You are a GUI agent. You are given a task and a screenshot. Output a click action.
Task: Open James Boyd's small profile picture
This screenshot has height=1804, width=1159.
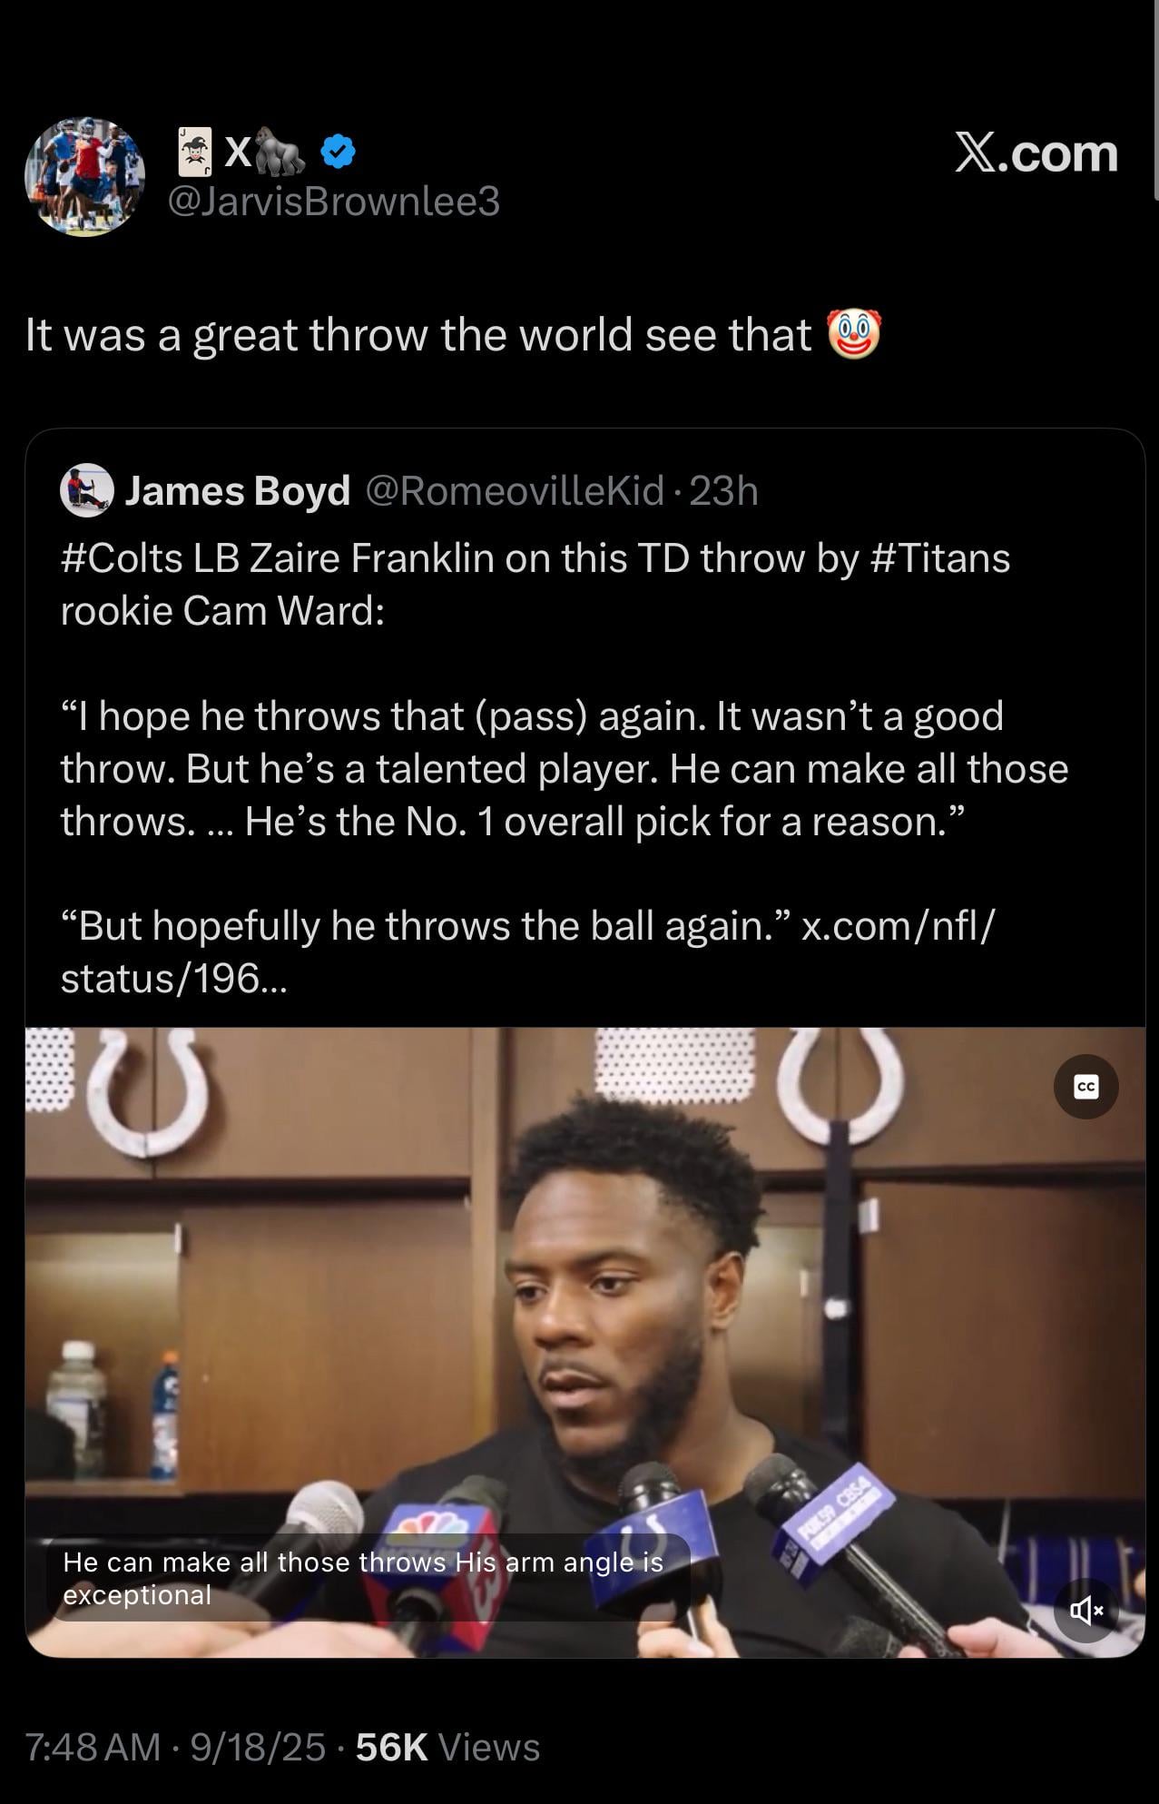pos(86,490)
